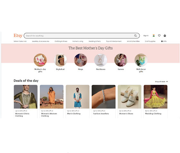Open the India flag region selector
180x153 pixels.
point(154,36)
